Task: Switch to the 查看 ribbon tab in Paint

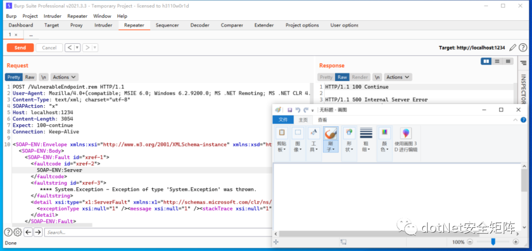Action: 322,120
